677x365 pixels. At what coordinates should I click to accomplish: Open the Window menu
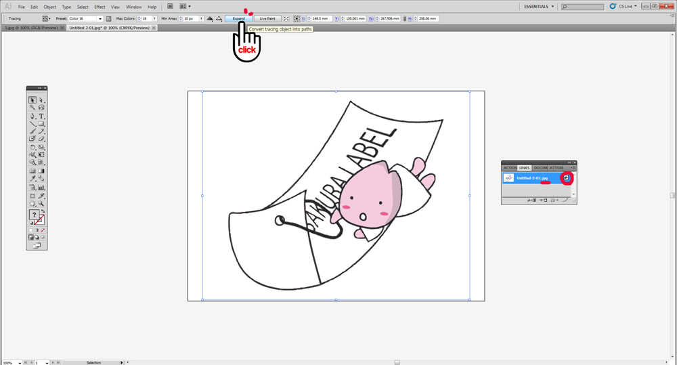(x=134, y=7)
